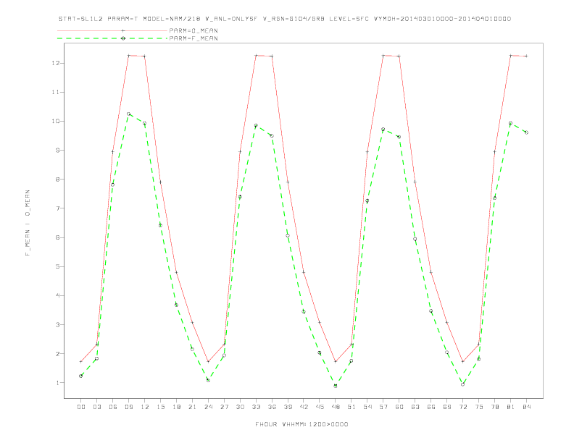
Task: Click x-axis forecast hour label 33
Action: (256, 407)
